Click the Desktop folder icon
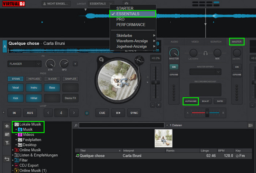 (20, 145)
